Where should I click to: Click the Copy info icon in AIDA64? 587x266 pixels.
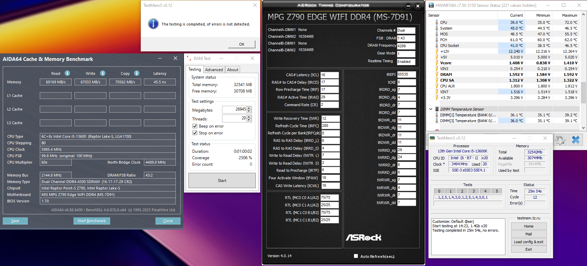click(x=137, y=73)
